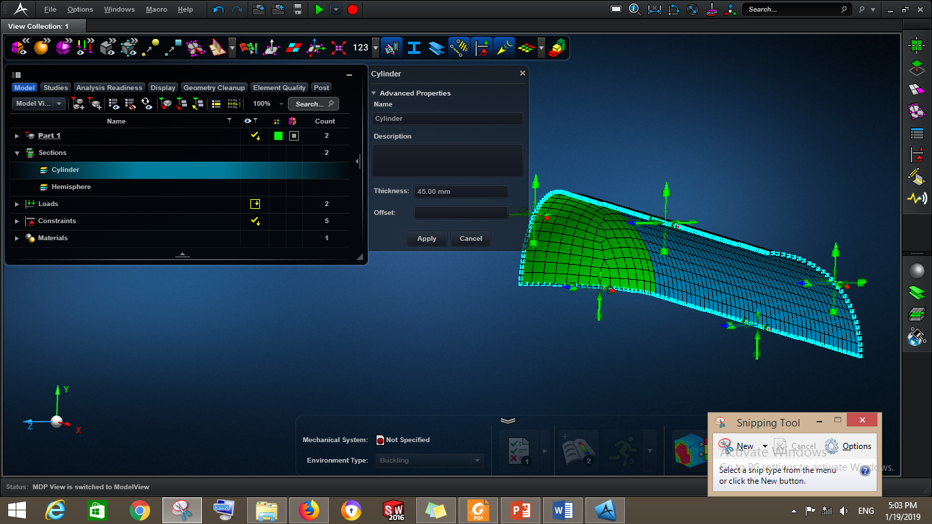Click the Apply button

point(427,239)
